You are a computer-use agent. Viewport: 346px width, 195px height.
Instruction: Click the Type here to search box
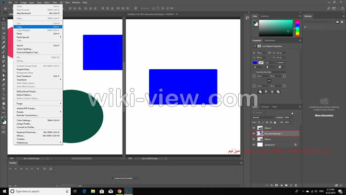click(x=40, y=191)
